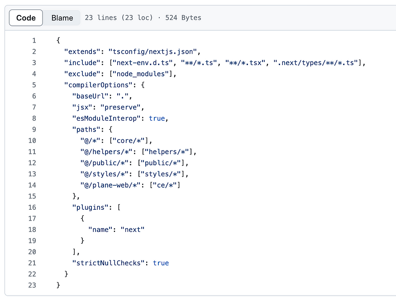This screenshot has height=297, width=396.
Task: Click the "@/plane-web/*" alias key
Action: point(110,185)
